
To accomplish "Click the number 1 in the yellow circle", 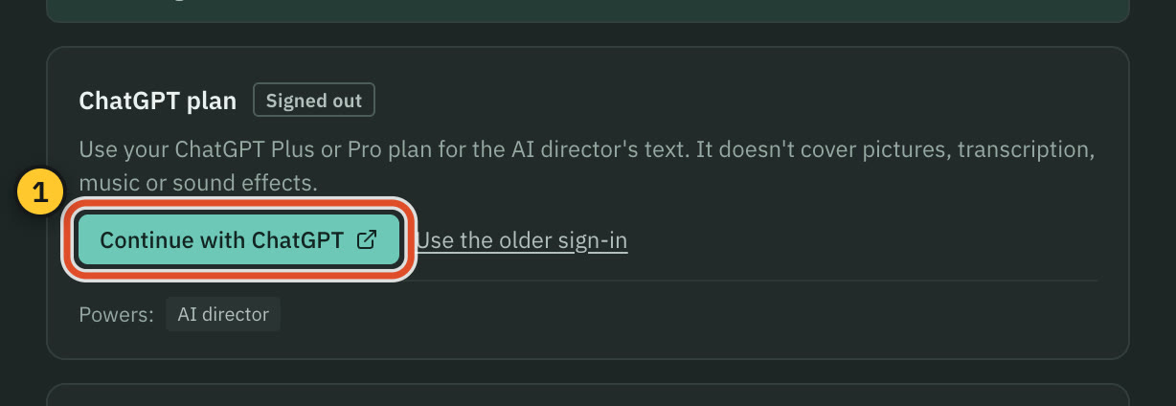I will 39,193.
